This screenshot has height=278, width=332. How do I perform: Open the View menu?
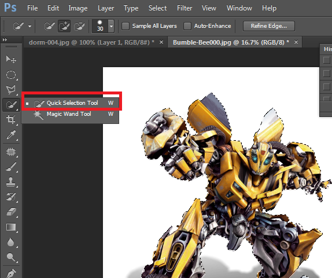(209, 8)
